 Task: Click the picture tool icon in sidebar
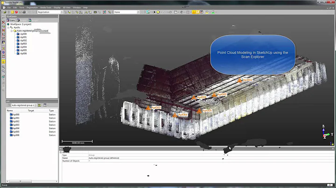coord(3,42)
